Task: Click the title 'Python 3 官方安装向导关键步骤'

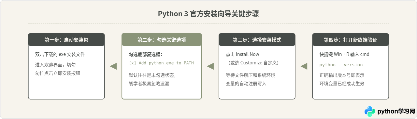Action: [208, 14]
